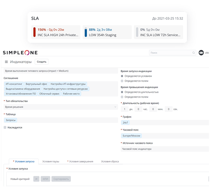Click Настройка доступа к сетевым ресурсам tag
The width and height of the screenshot is (210, 187).
[x=66, y=89]
